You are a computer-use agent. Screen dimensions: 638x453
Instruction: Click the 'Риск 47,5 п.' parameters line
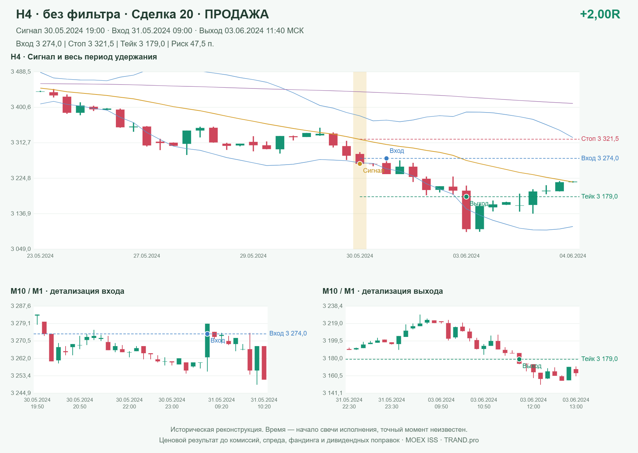coord(115,44)
